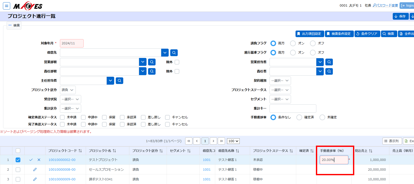Click the MAEYES logo
This screenshot has height=184, width=414.
28,6
